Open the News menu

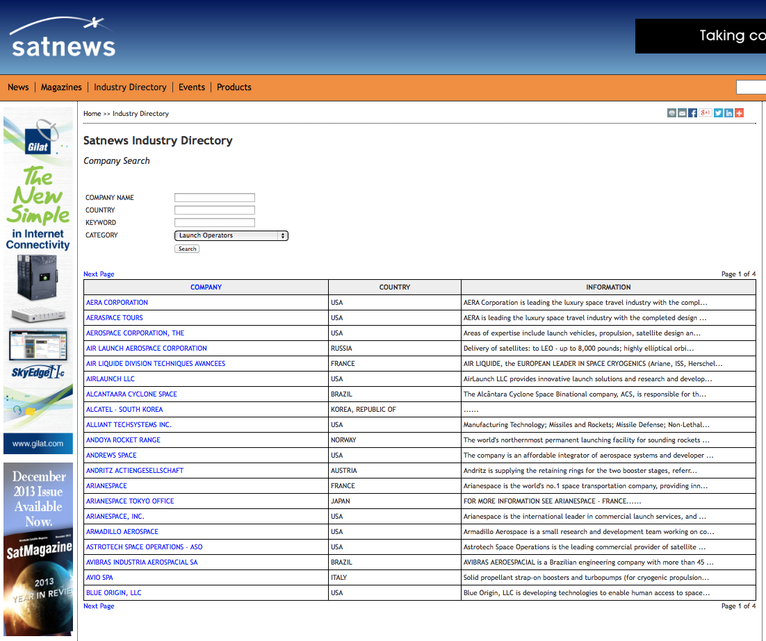click(x=18, y=88)
